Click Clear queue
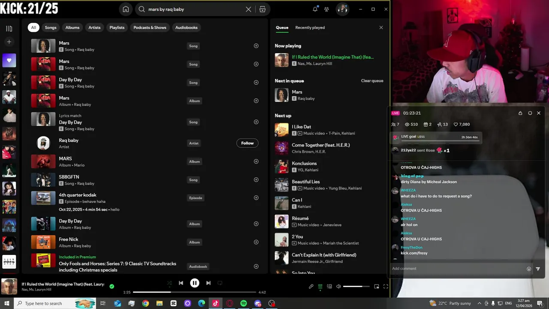The width and height of the screenshot is (549, 309). (372, 81)
